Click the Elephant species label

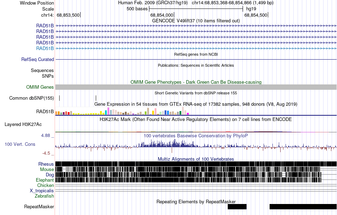[45, 180]
